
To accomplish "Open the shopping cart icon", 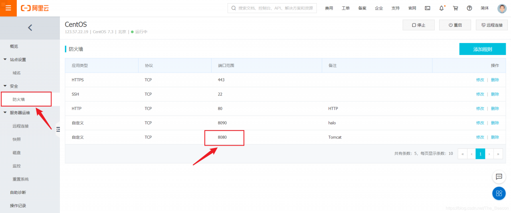I will tap(456, 8).
